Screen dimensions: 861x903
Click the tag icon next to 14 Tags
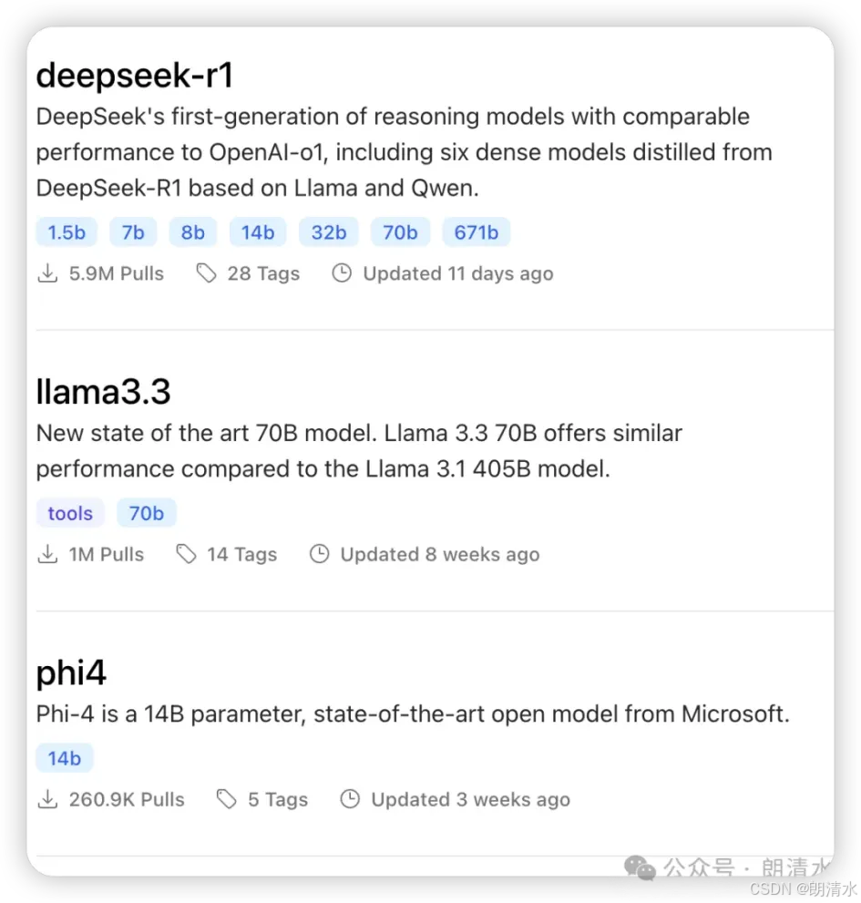(x=186, y=554)
